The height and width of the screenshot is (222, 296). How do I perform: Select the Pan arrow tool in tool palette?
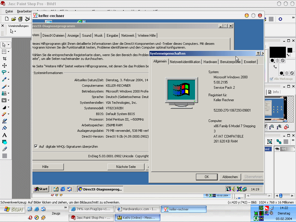[4, 45]
